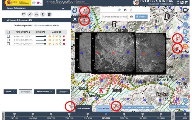Toggle visibility eye for frame A-0004_1043_00F_9773
Image resolution: width=192 pixels, height=120 pixels.
(50, 40)
